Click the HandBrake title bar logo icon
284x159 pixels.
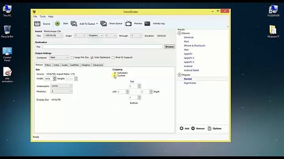tap(34, 12)
